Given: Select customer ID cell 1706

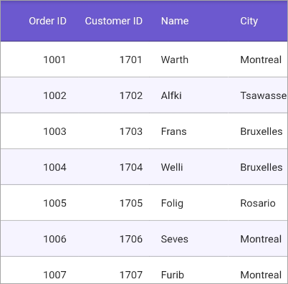Looking at the screenshot, I should pyautogui.click(x=114, y=239).
